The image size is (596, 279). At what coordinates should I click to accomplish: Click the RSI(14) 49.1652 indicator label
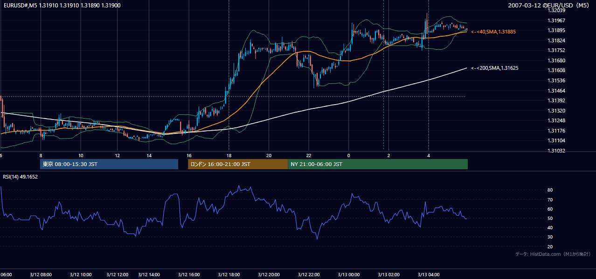(21, 177)
